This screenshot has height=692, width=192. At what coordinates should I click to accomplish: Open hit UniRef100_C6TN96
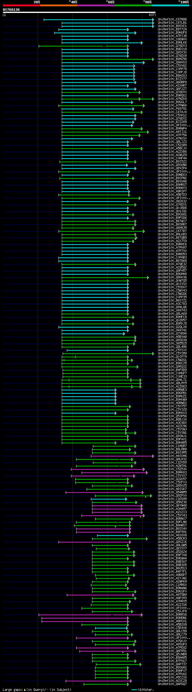(172, 20)
